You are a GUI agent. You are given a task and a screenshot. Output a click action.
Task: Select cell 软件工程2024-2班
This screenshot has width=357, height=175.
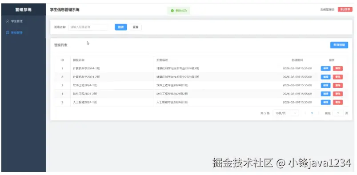pos(85,94)
